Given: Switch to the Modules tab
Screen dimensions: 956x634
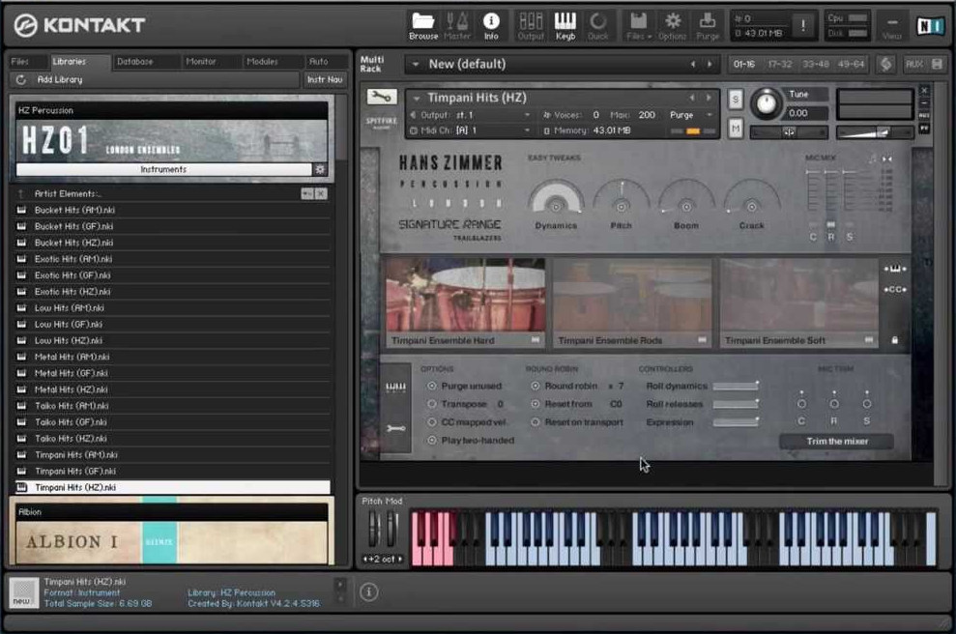Looking at the screenshot, I should (262, 62).
